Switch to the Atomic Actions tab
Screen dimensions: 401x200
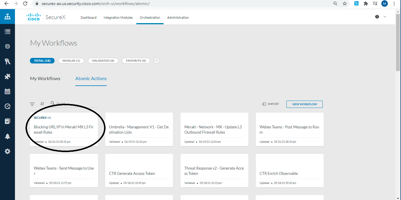pos(91,79)
